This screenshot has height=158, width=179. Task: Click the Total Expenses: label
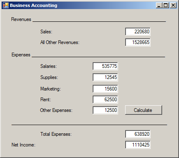pos(56,134)
